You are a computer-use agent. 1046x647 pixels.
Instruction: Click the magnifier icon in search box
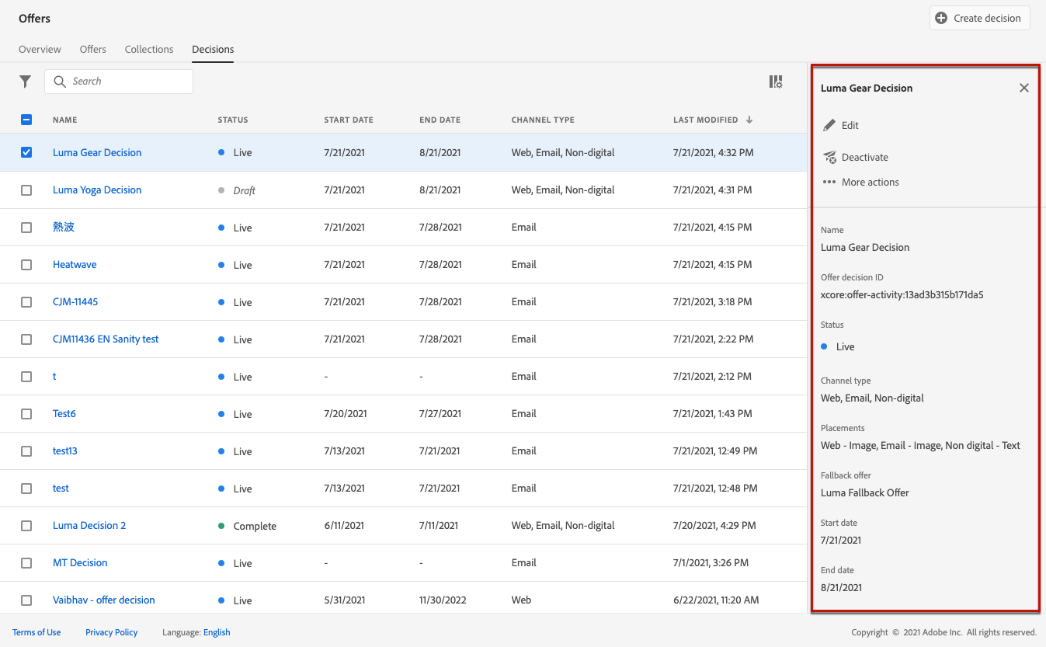[x=60, y=82]
